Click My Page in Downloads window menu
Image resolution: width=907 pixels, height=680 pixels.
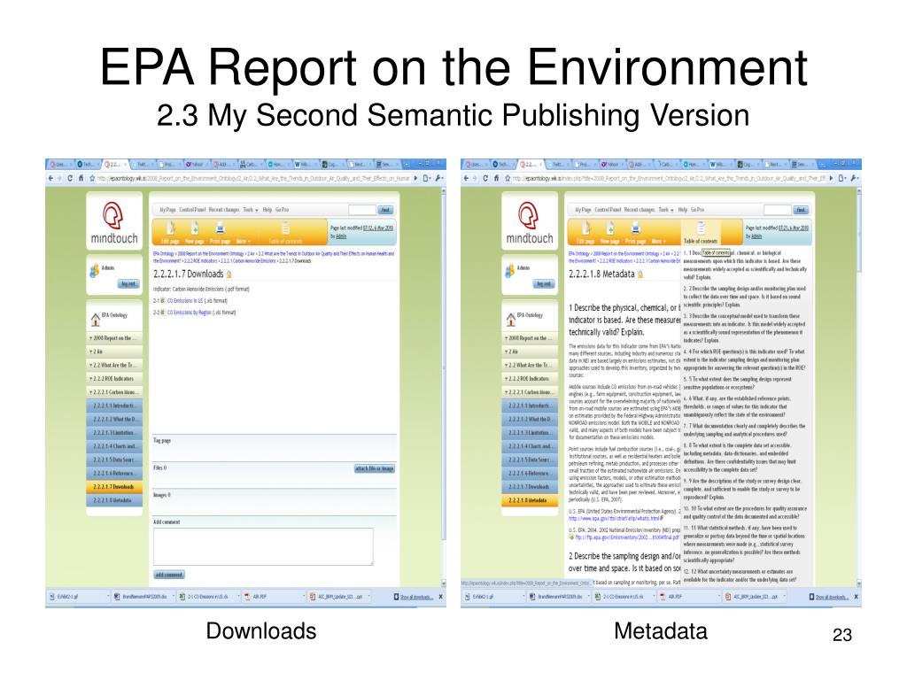[167, 209]
